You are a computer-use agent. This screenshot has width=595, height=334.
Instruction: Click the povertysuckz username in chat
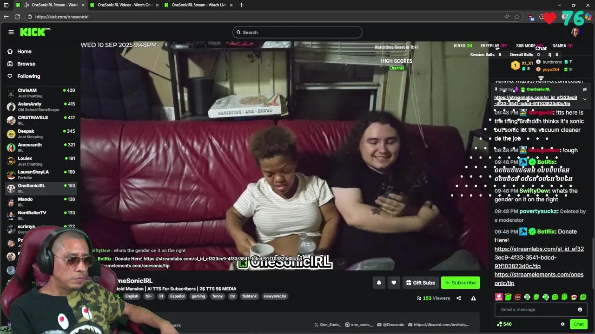point(538,211)
